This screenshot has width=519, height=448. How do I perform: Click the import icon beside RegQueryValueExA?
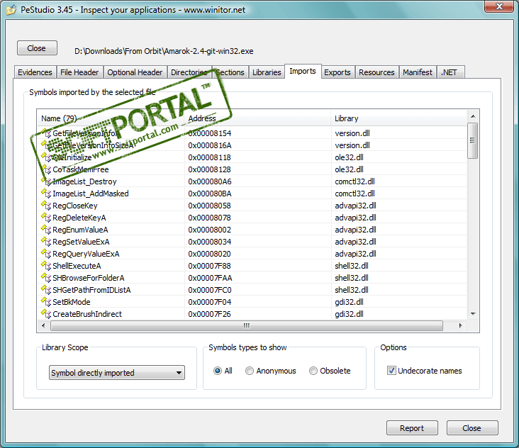tap(45, 254)
